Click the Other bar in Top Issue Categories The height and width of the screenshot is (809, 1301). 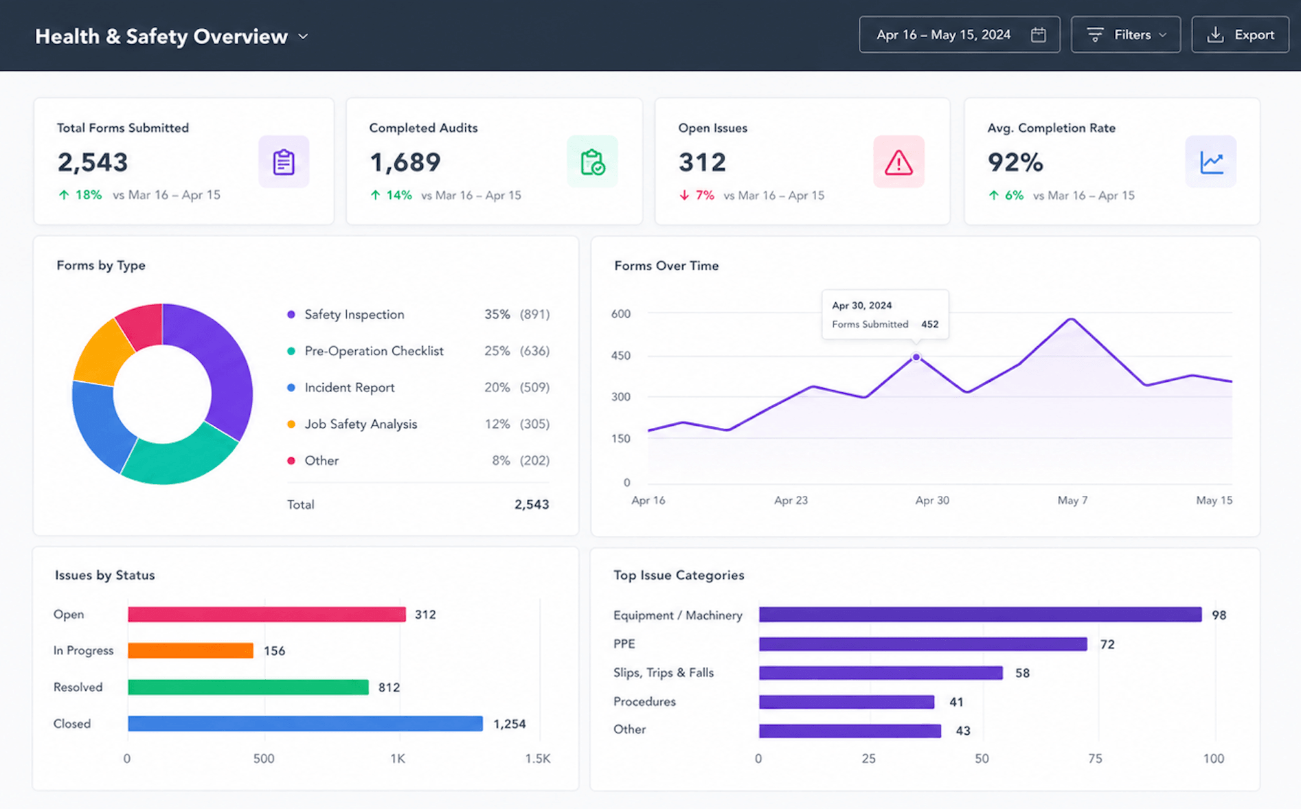tap(850, 731)
